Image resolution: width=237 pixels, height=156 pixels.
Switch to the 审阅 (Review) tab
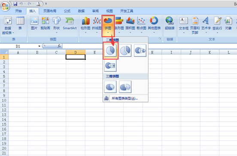point(95,11)
